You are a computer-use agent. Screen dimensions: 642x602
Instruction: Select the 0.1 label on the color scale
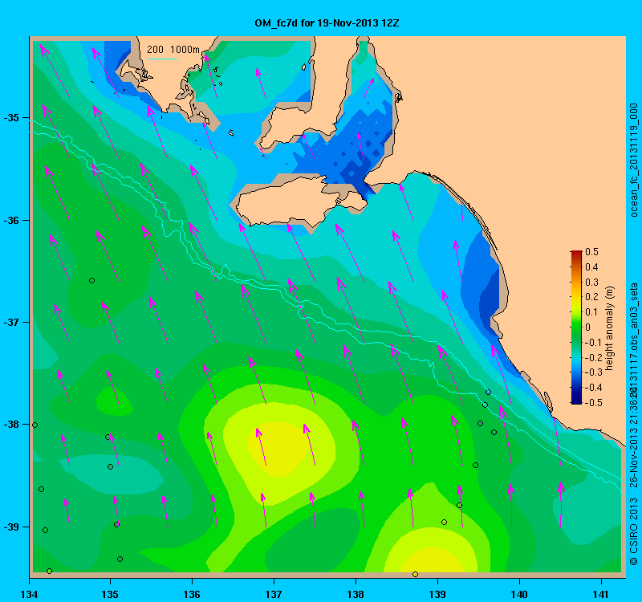[x=591, y=312]
